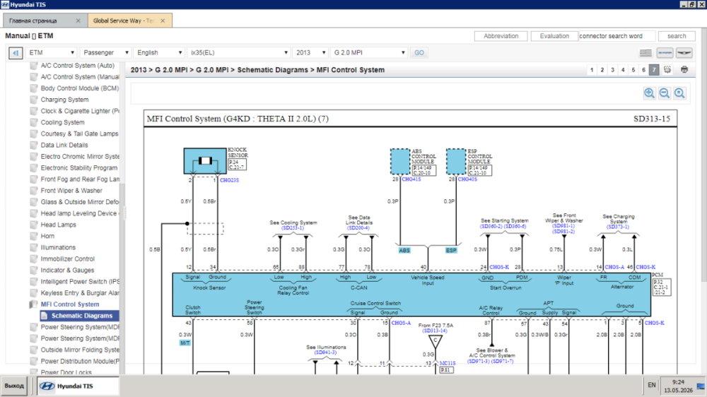Open Horn tree item

coord(47,236)
